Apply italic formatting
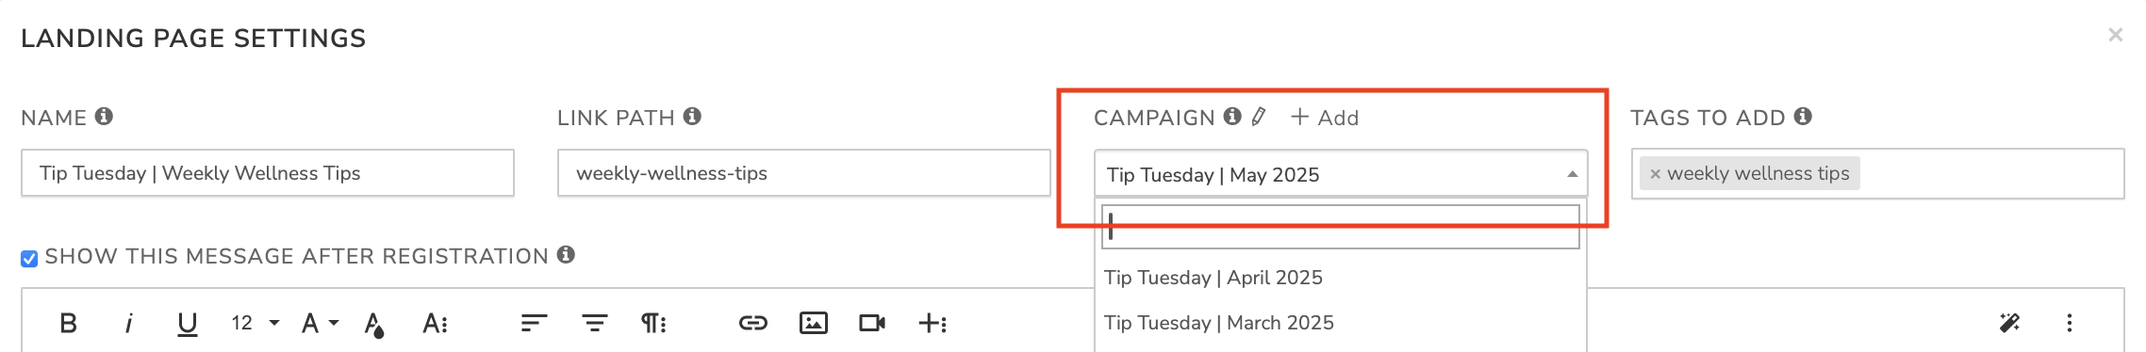Image resolution: width=2146 pixels, height=352 pixels. [128, 324]
